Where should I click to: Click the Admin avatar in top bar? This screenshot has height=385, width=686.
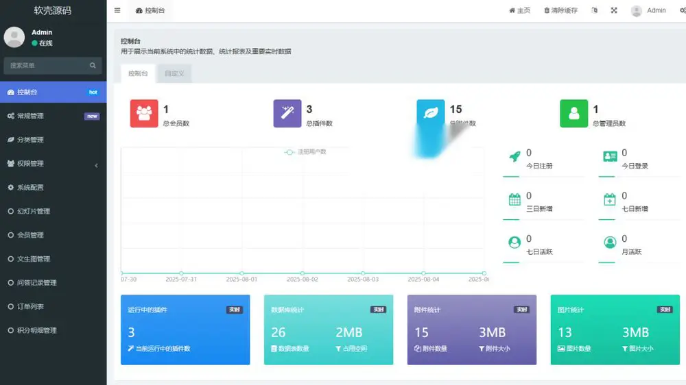coord(637,10)
